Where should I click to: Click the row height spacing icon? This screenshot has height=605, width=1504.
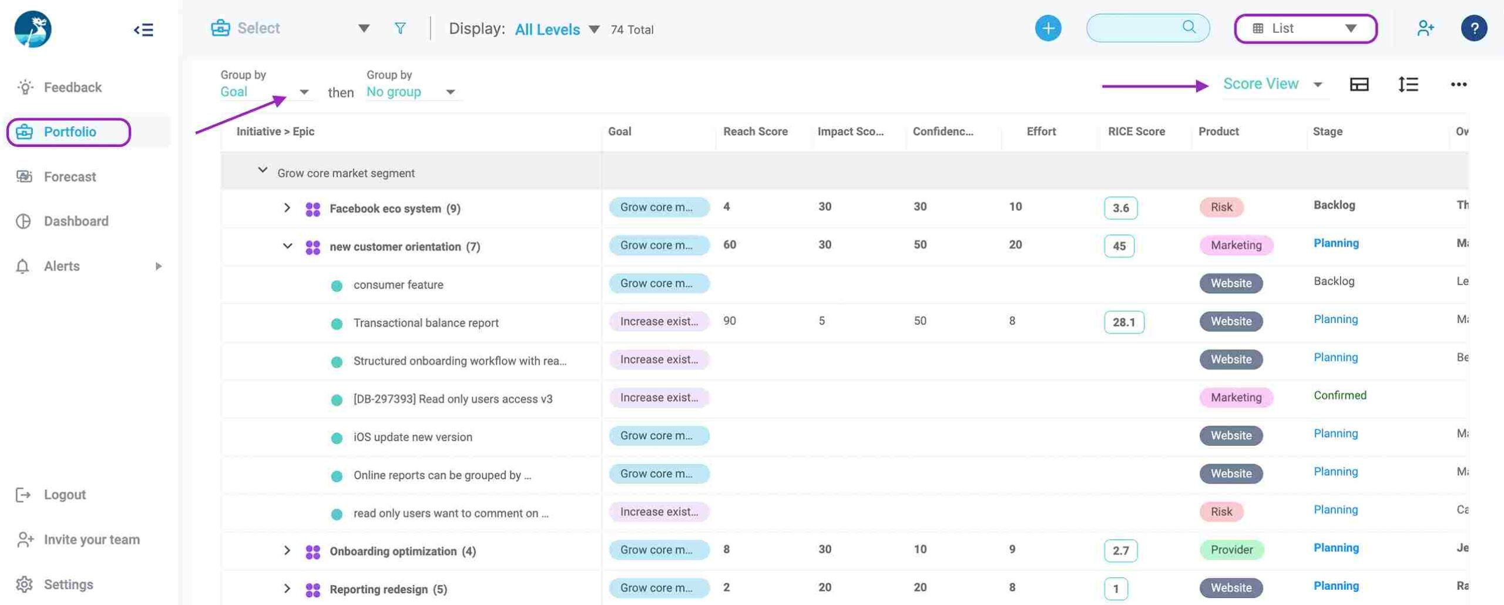point(1408,85)
